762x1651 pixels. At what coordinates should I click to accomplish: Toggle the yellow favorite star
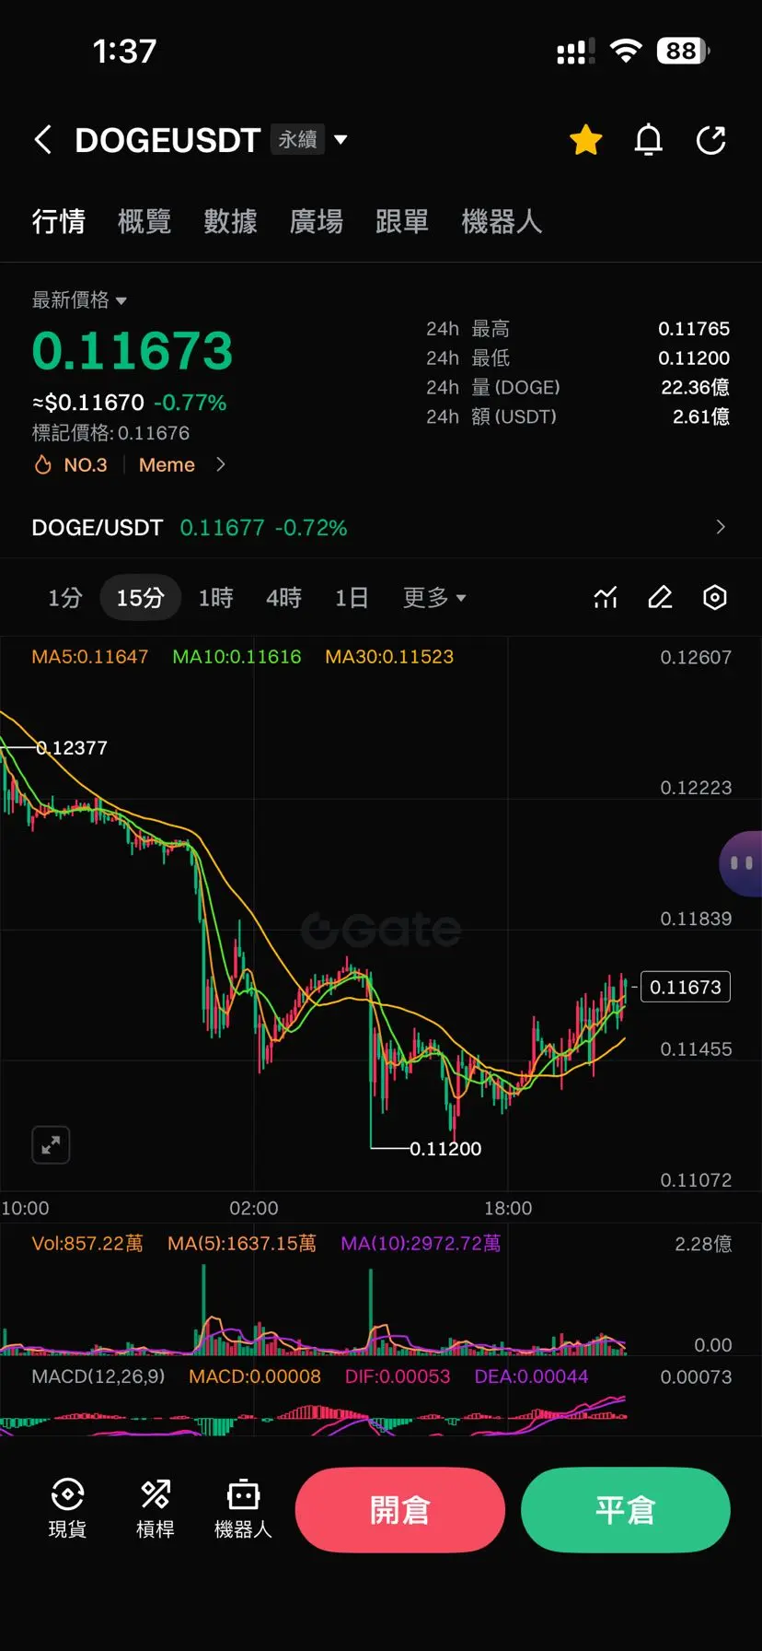[585, 140]
